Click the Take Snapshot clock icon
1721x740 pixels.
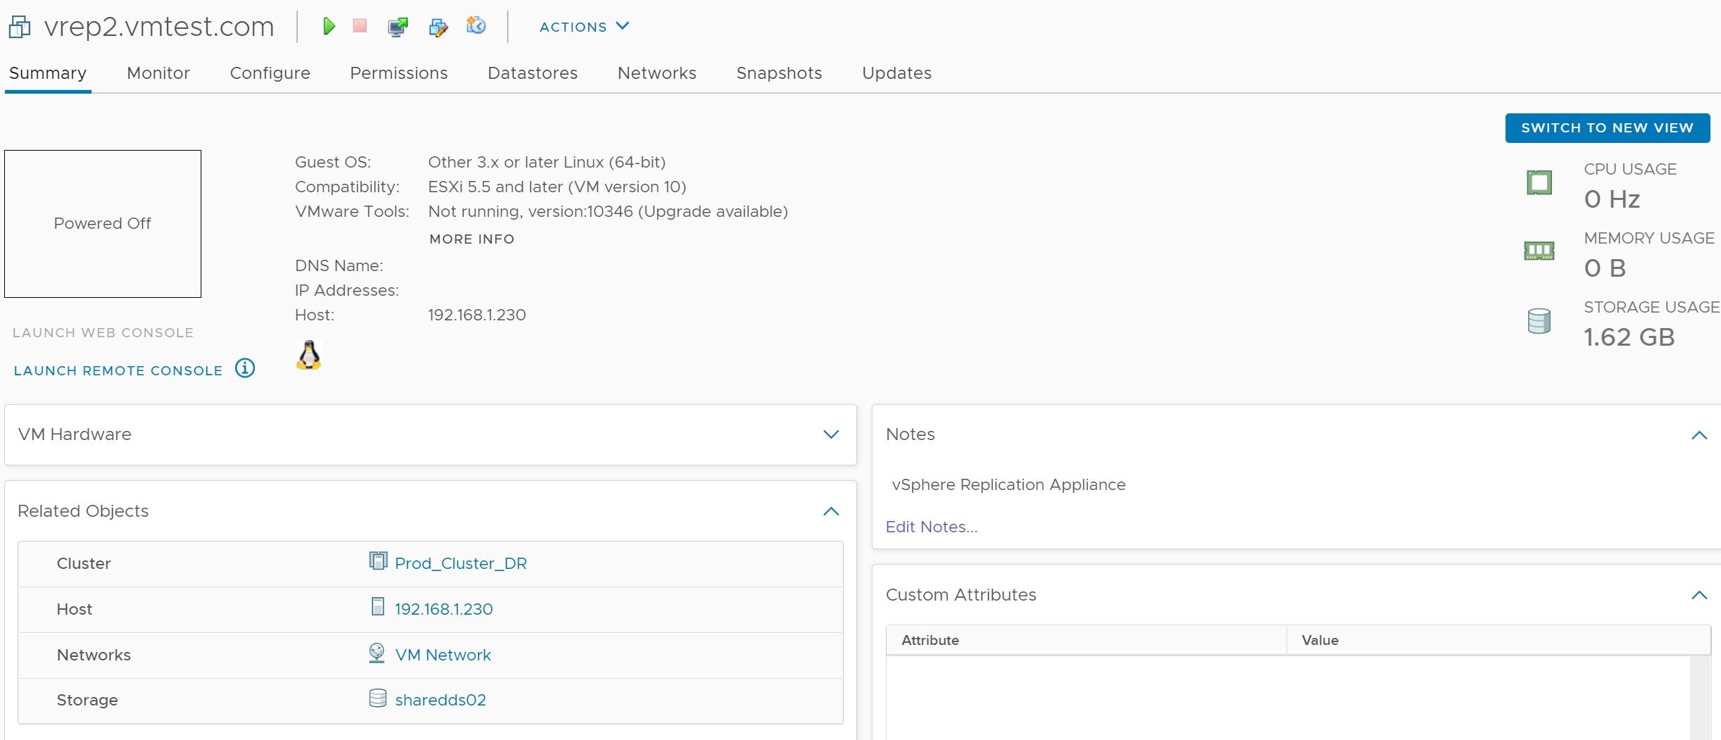pyautogui.click(x=476, y=26)
